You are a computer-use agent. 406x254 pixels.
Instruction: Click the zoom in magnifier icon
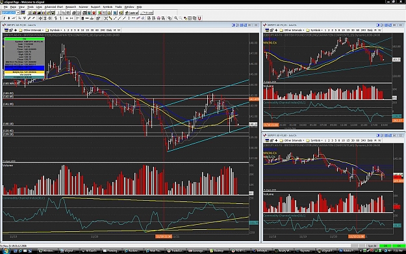pyautogui.click(x=176, y=18)
